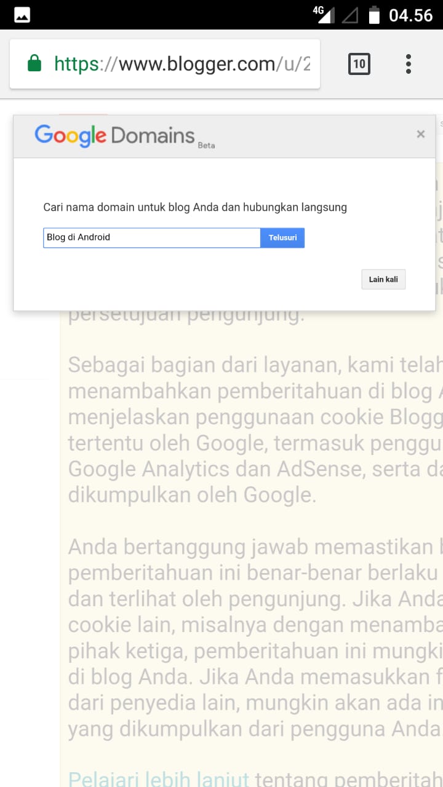
Task: Tap the 4G signal strength indicator
Action: [x=324, y=14]
